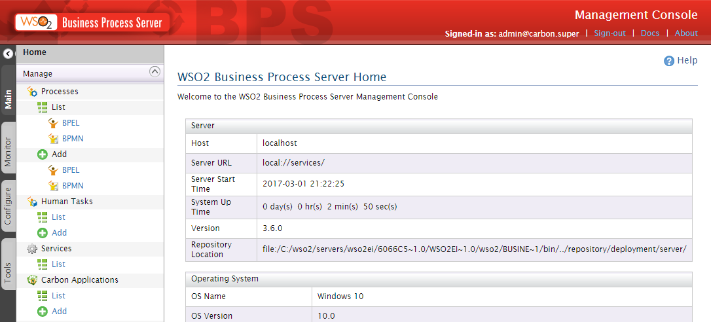Open the Docs link in the header
The image size is (711, 322).
point(649,33)
